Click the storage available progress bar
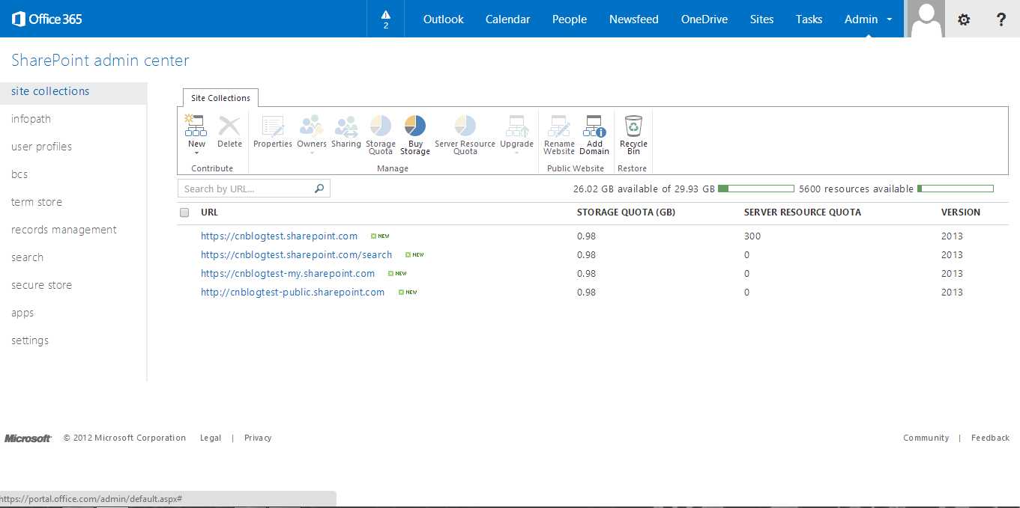Image resolution: width=1020 pixels, height=508 pixels. (755, 189)
